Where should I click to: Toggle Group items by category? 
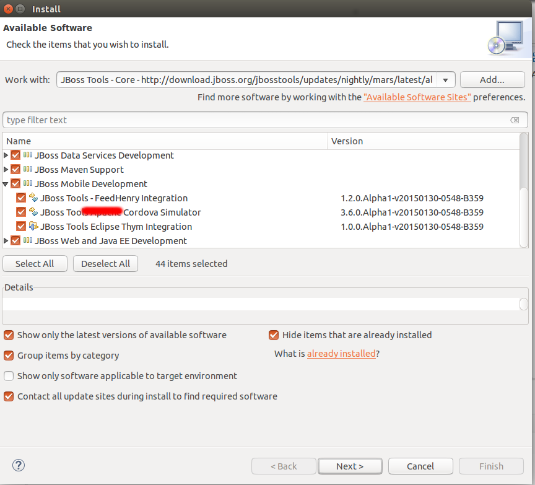click(9, 356)
